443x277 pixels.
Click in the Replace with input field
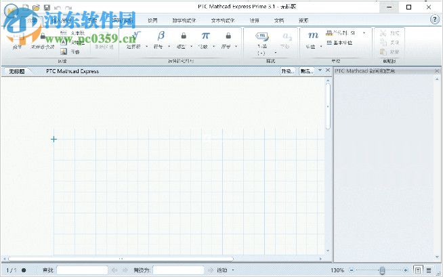(x=178, y=270)
